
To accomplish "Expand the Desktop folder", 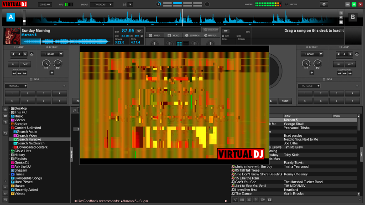I will pos(10,108).
